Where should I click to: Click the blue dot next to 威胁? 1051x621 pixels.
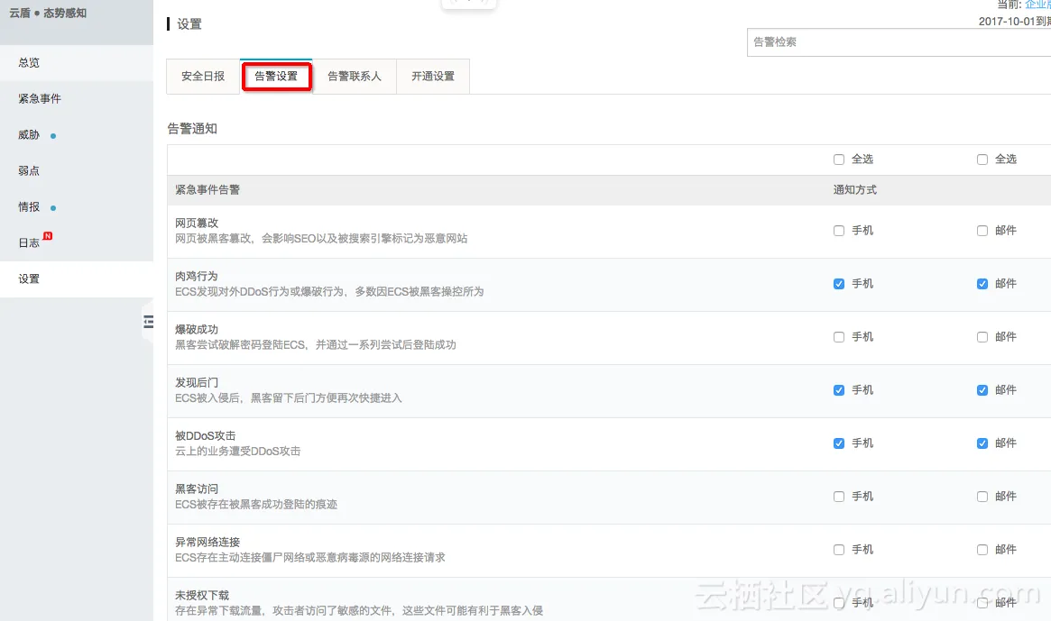pos(53,136)
